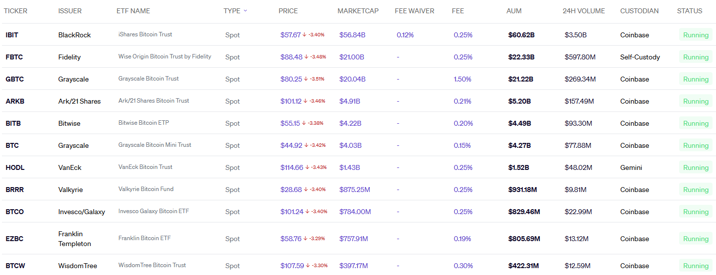
Task: Click the Running status badge for BTCO
Action: (x=696, y=212)
